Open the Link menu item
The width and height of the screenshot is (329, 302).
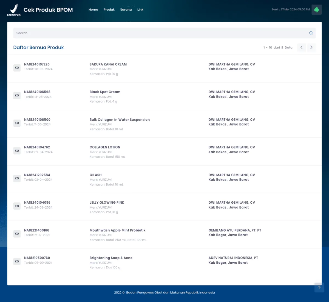(x=140, y=10)
